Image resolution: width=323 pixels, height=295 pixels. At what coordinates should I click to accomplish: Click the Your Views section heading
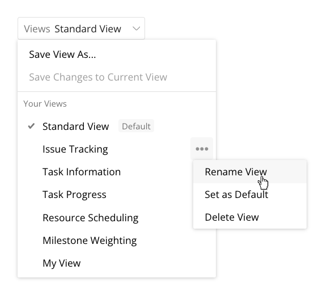coord(45,104)
